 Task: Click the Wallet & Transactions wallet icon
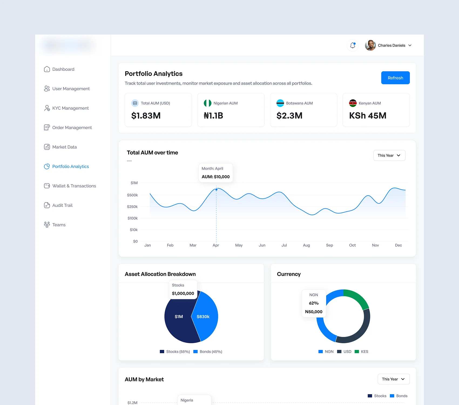coord(47,186)
